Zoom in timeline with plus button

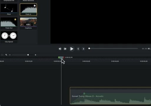pyautogui.click(x=36, y=55)
